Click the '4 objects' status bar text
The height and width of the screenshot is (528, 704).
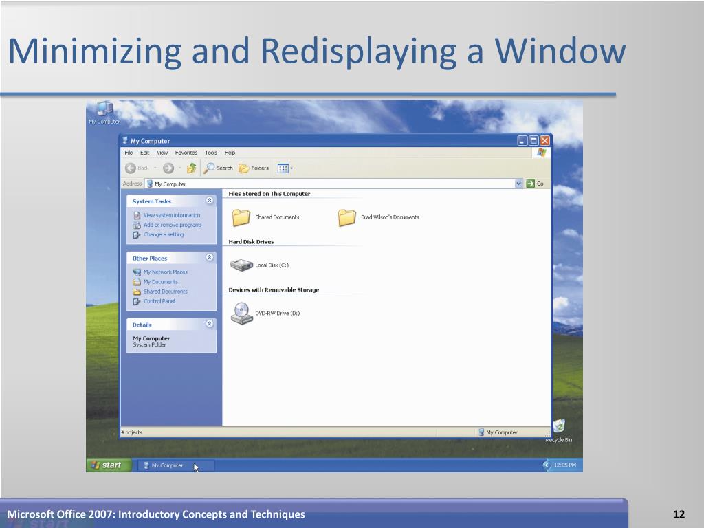tap(131, 432)
